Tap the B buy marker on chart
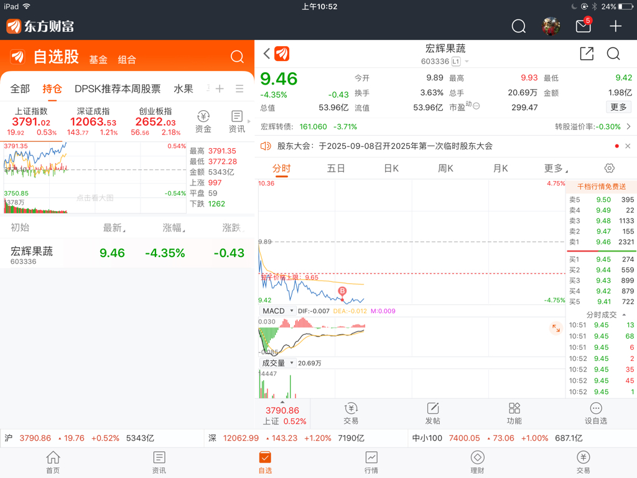This screenshot has height=478, width=637. click(x=343, y=291)
